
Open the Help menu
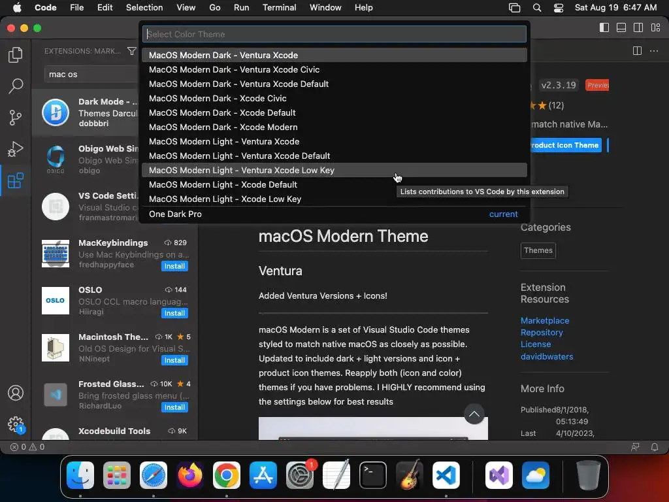coord(363,8)
